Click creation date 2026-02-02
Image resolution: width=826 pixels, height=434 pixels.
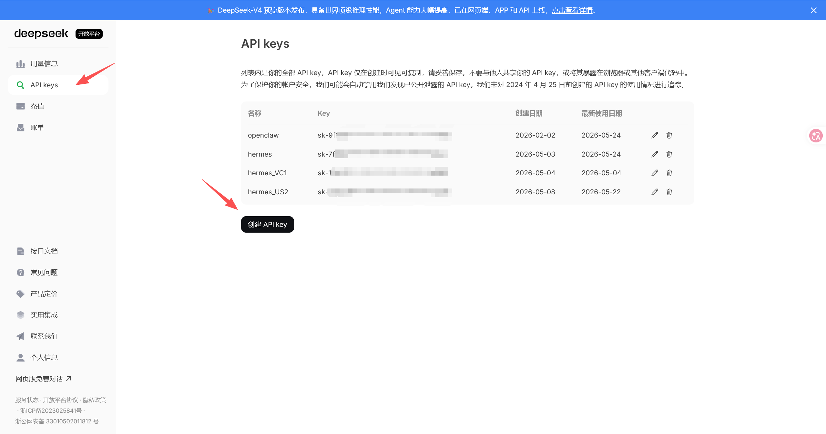point(535,135)
